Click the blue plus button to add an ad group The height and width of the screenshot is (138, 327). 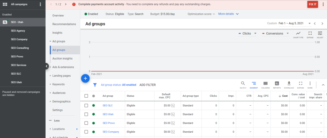(85, 78)
